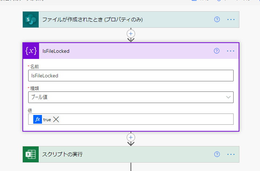
Task: Insert a step before スクリプトの実行
Action: tap(131, 137)
